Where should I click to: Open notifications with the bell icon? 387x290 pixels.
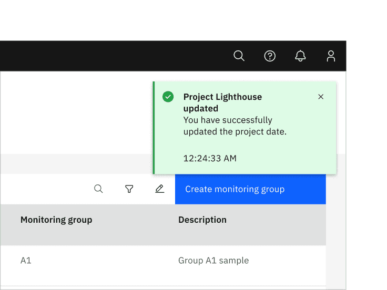click(x=300, y=56)
